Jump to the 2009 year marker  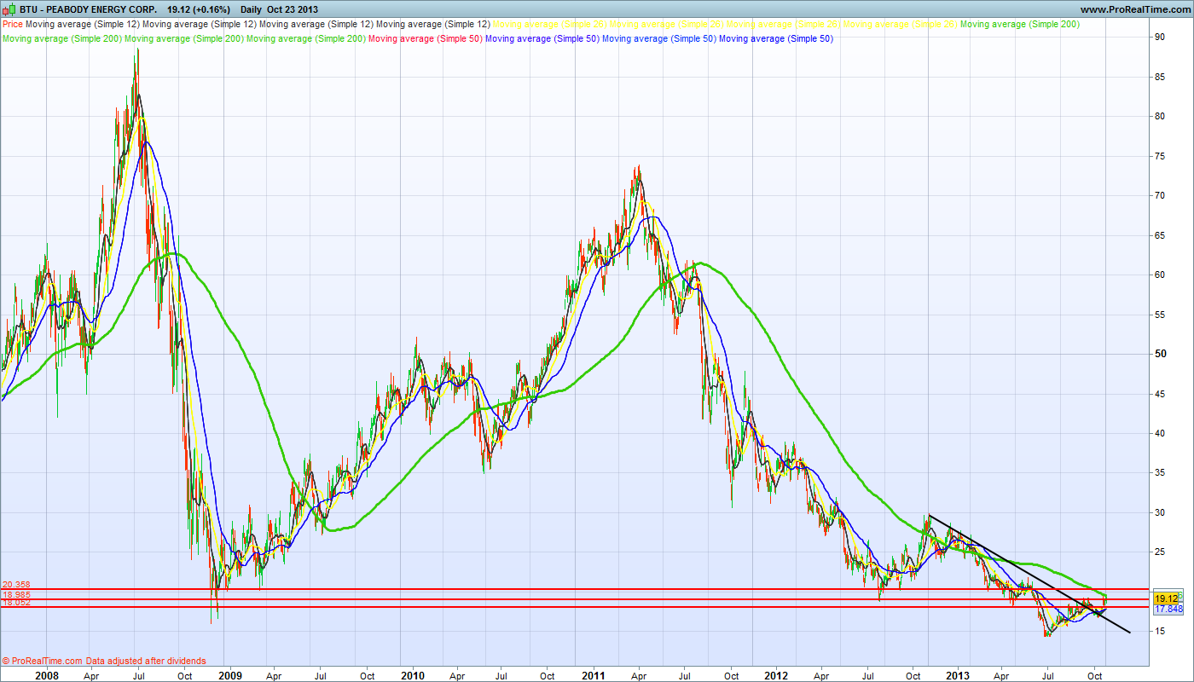pyautogui.click(x=230, y=675)
